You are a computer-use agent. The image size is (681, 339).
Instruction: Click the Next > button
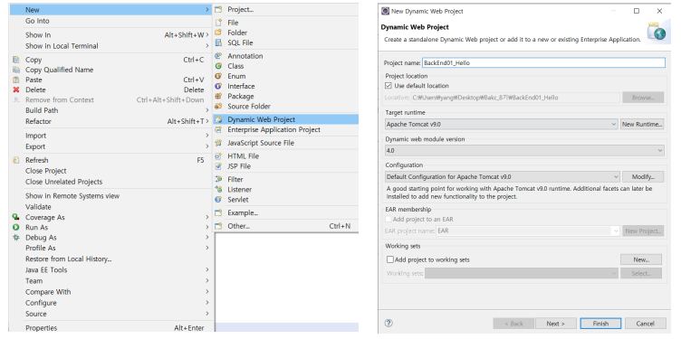point(555,324)
